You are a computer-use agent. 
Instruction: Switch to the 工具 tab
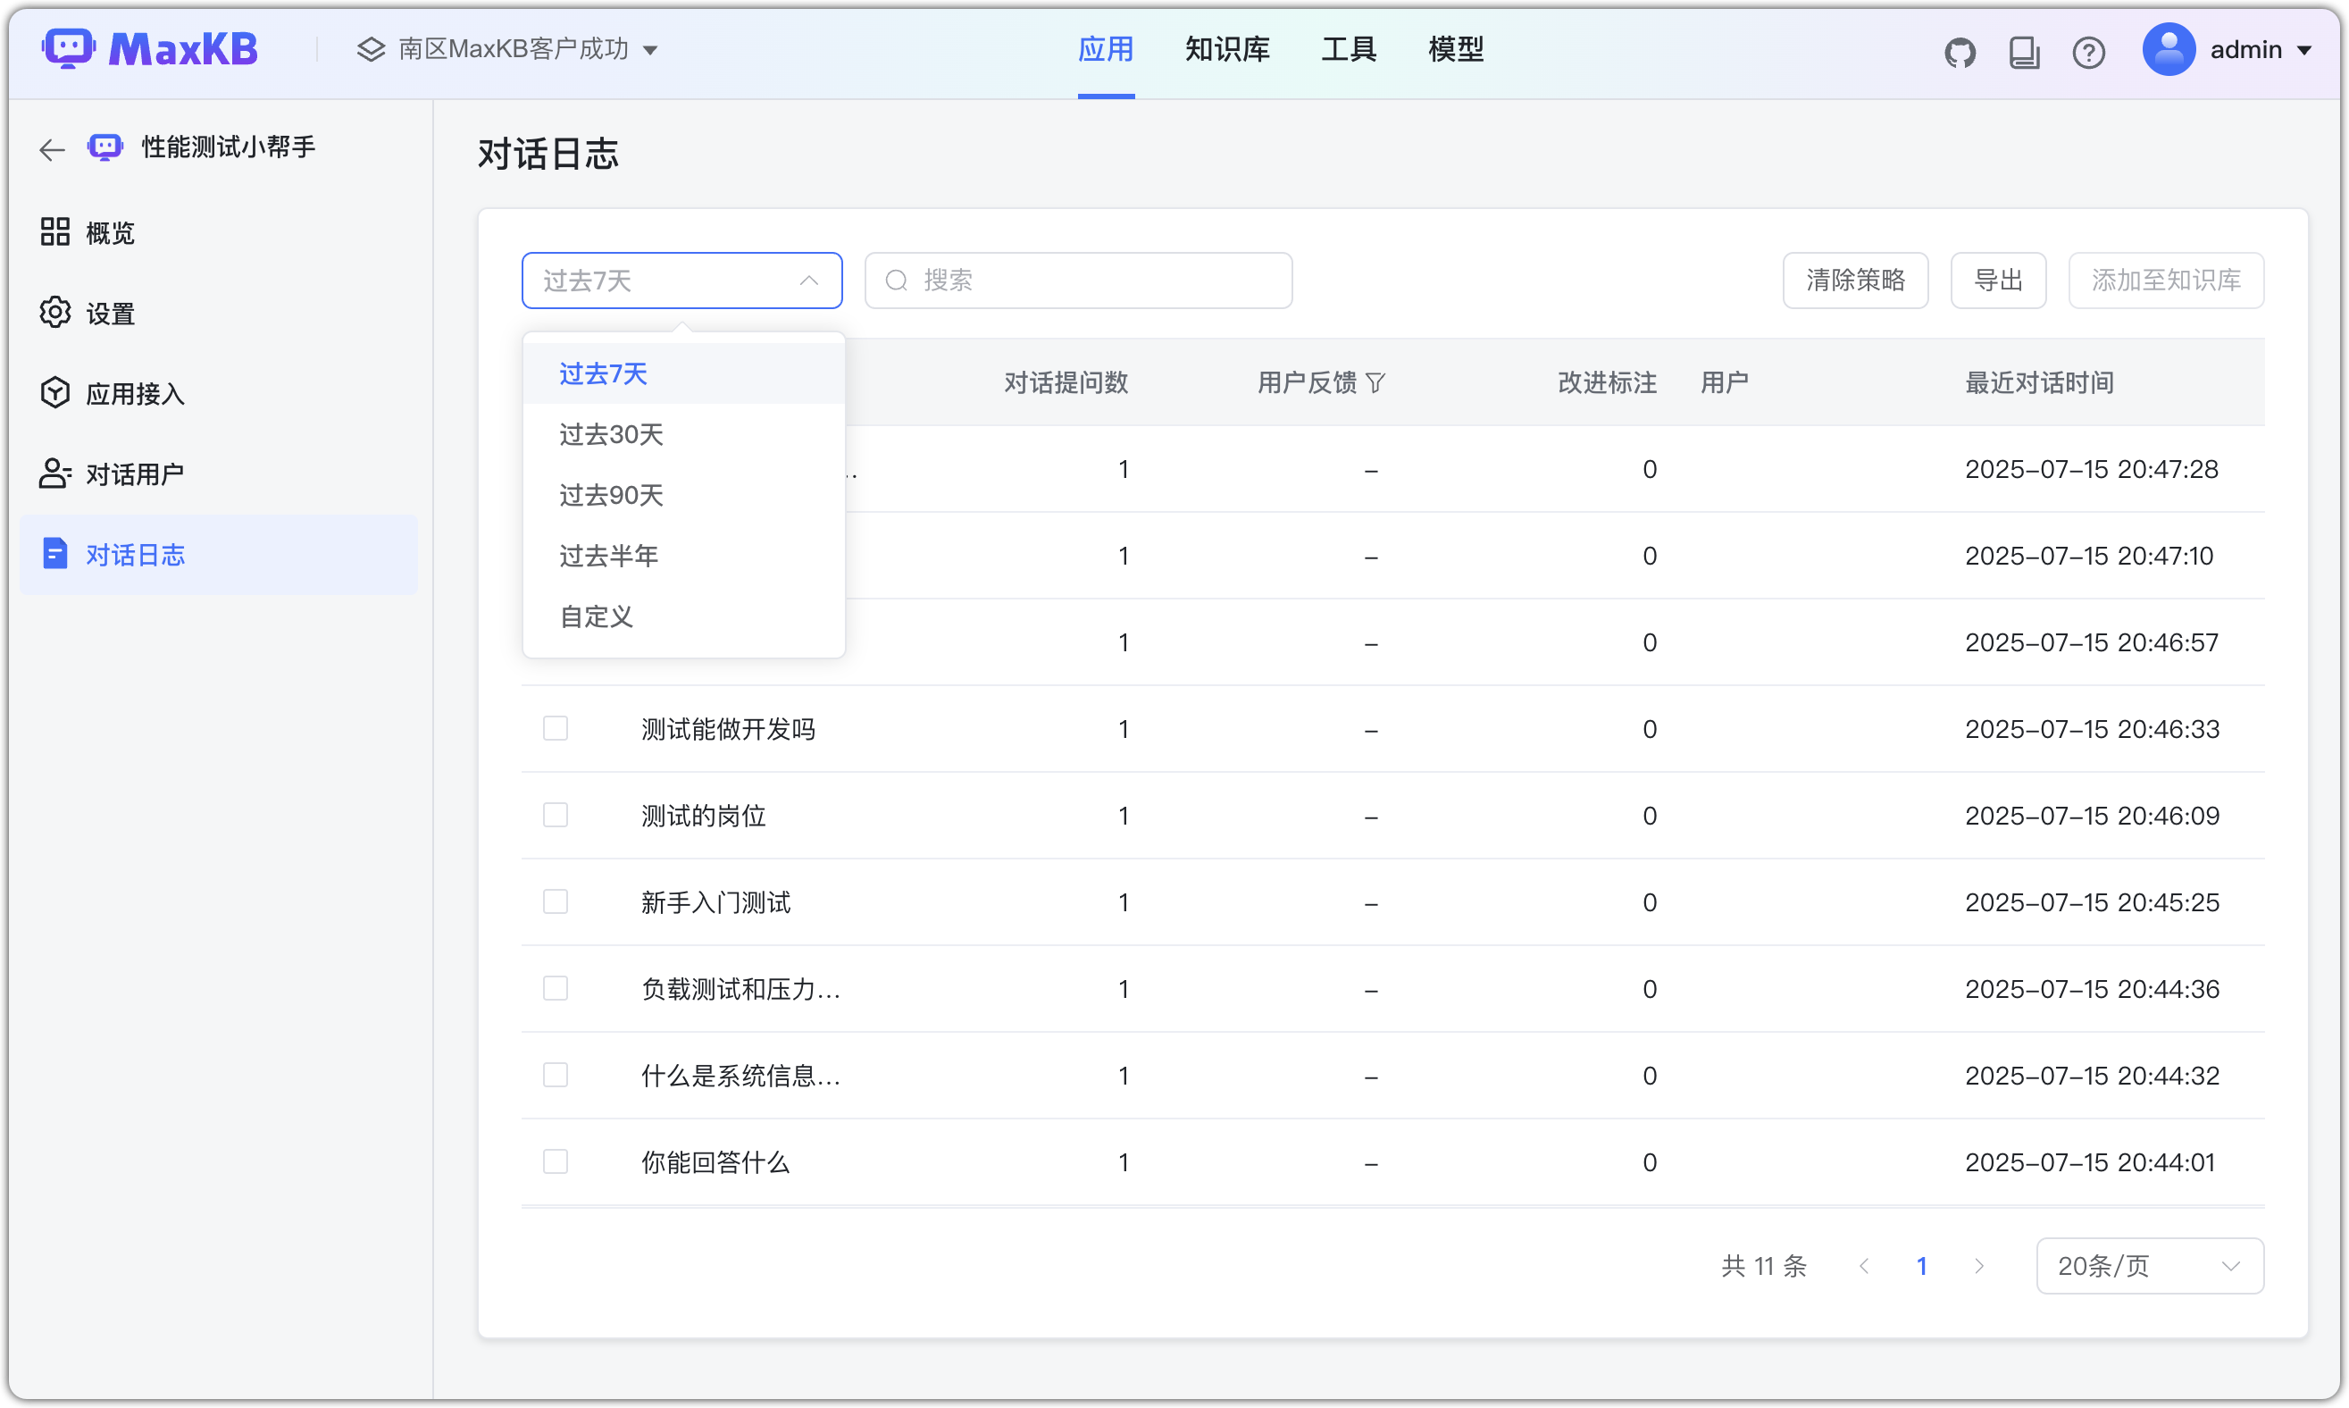coord(1349,49)
